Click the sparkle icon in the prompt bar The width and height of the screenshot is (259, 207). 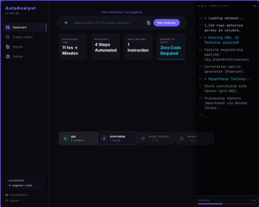(x=66, y=23)
